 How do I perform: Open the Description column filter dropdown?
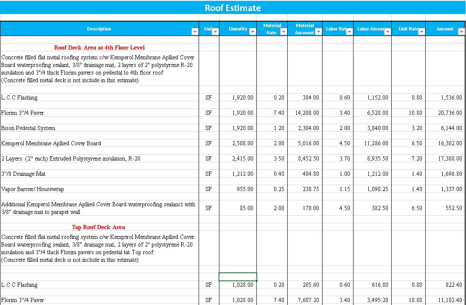(x=194, y=32)
